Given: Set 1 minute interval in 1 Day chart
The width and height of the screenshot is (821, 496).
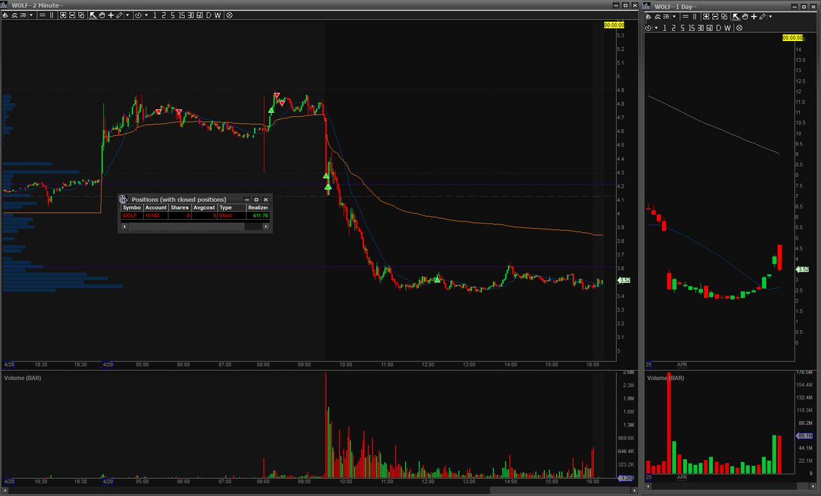Looking at the screenshot, I should tap(664, 28).
